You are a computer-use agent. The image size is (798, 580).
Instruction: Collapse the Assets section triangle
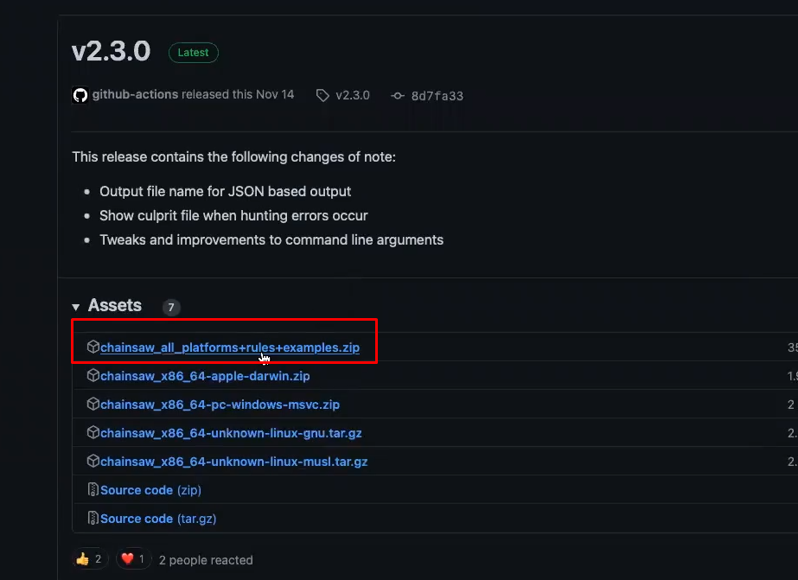(x=76, y=307)
